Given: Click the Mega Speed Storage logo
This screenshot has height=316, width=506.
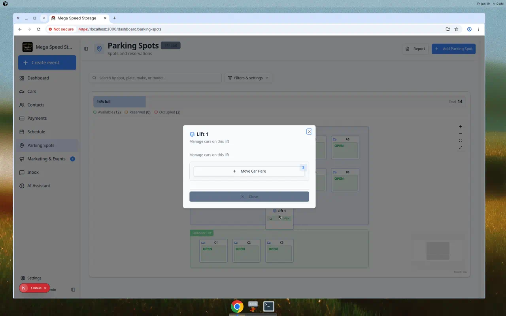Looking at the screenshot, I should coord(28,47).
